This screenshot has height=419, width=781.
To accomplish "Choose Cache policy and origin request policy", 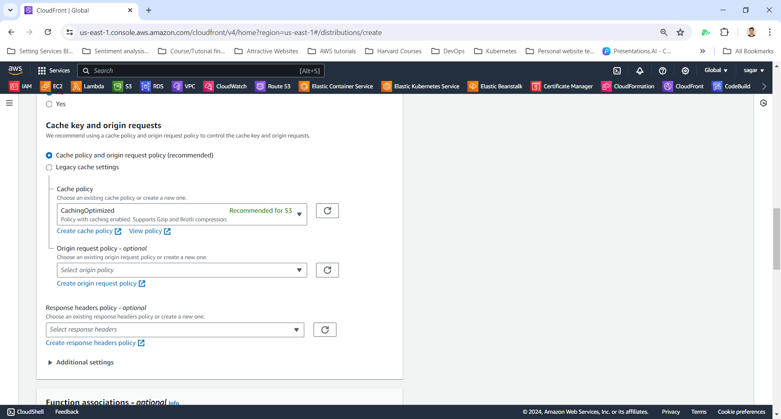I will pos(49,155).
